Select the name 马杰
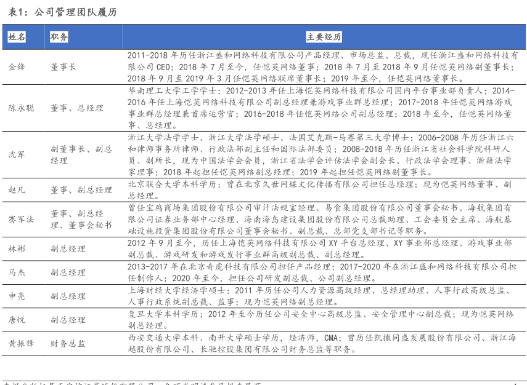The height and width of the screenshot is (385, 527). [x=17, y=272]
